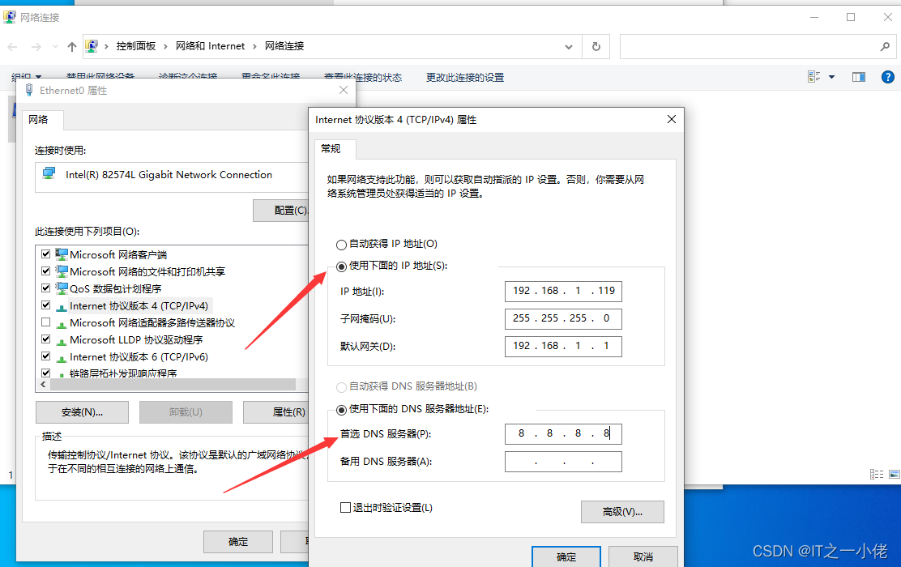Screen dimensions: 901x567
Task: Check 退出时验证设置(L) checkbox
Action: click(345, 507)
